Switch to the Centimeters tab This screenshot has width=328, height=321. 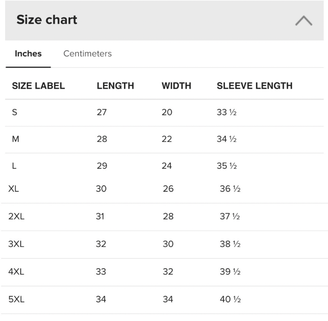[x=88, y=53]
